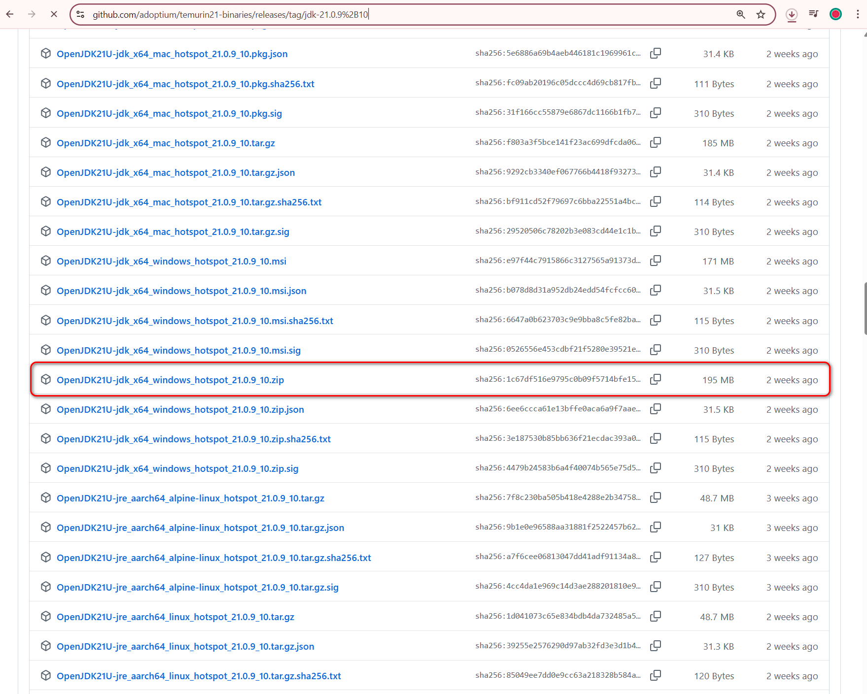
Task: Copy sha256 for jre aarch64_linux tar.gz
Action: (656, 616)
